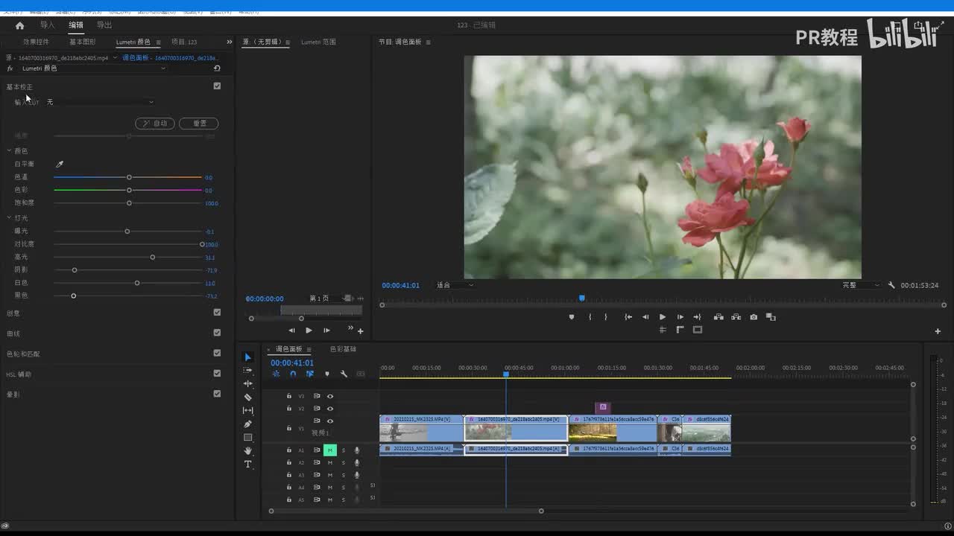
Task: Switch to the 效果控件 tab
Action: 36,42
